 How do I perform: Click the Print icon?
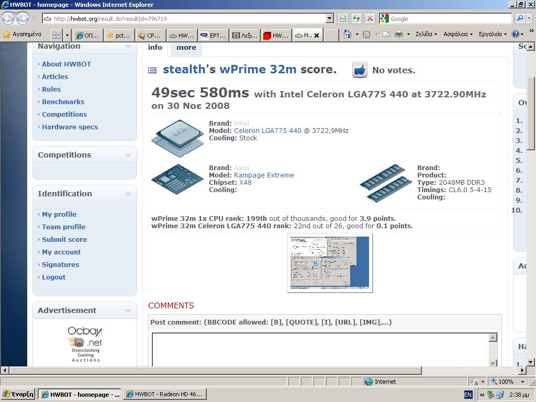click(398, 34)
